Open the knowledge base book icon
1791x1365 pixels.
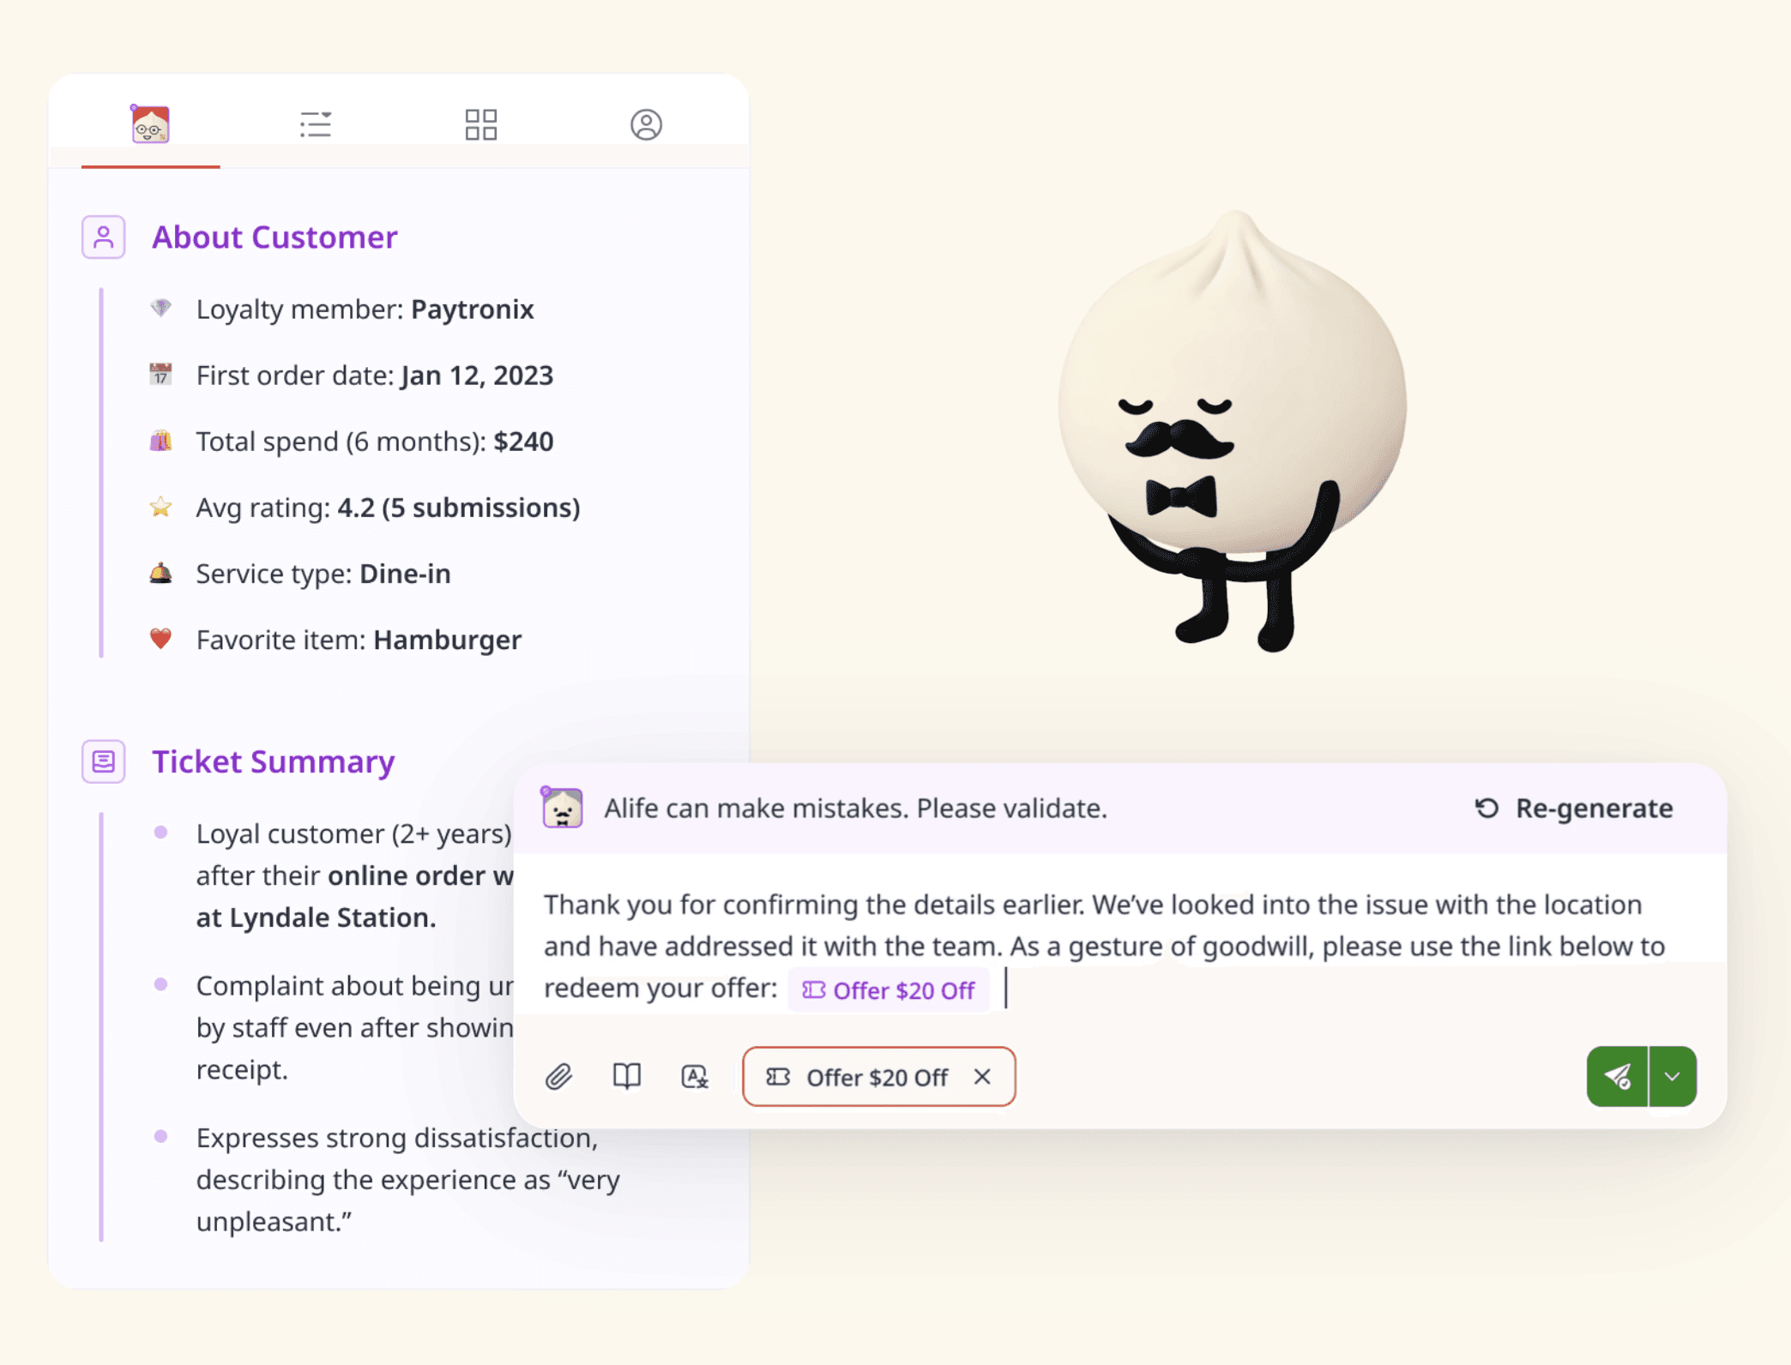(627, 1077)
